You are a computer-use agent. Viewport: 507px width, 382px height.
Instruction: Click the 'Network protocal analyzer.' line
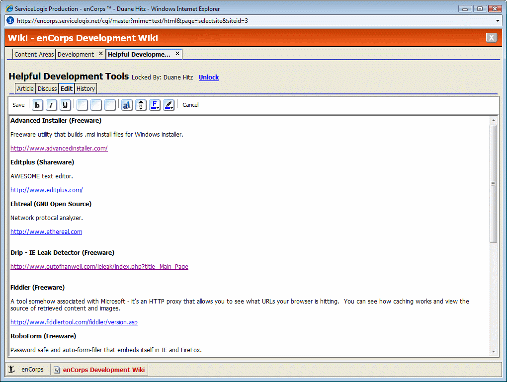pos(47,218)
